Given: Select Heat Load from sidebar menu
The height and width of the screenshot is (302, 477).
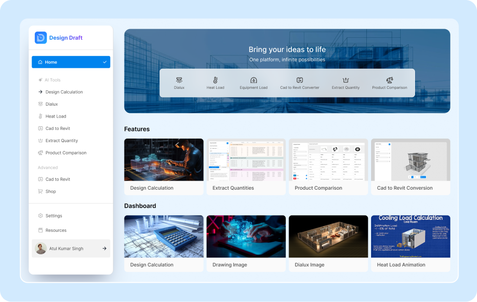Looking at the screenshot, I should pos(56,117).
